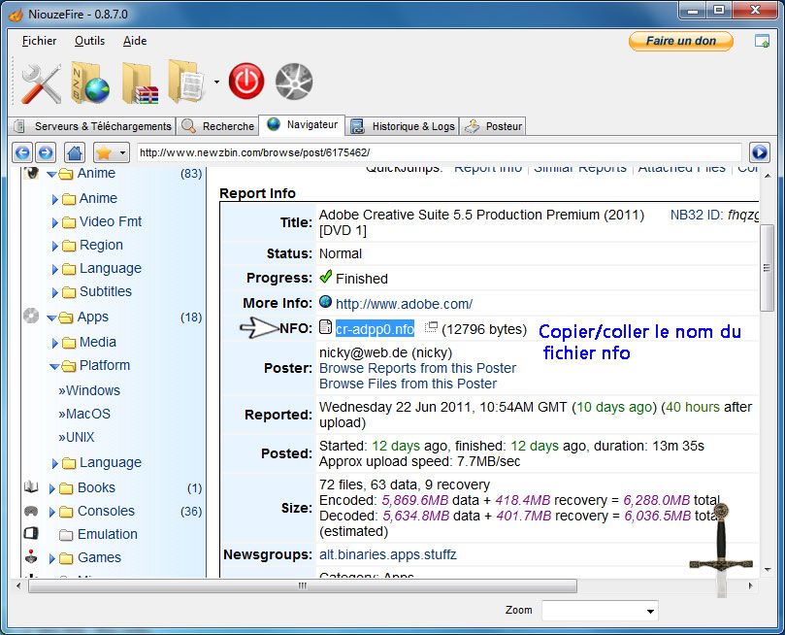Click the Faire un don button
The image size is (785, 635).
(x=681, y=41)
